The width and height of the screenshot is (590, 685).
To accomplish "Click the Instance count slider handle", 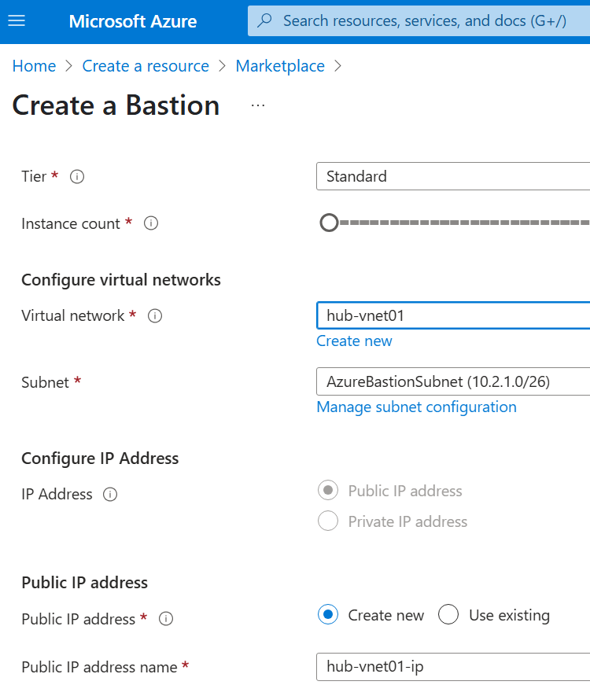I will coord(329,223).
